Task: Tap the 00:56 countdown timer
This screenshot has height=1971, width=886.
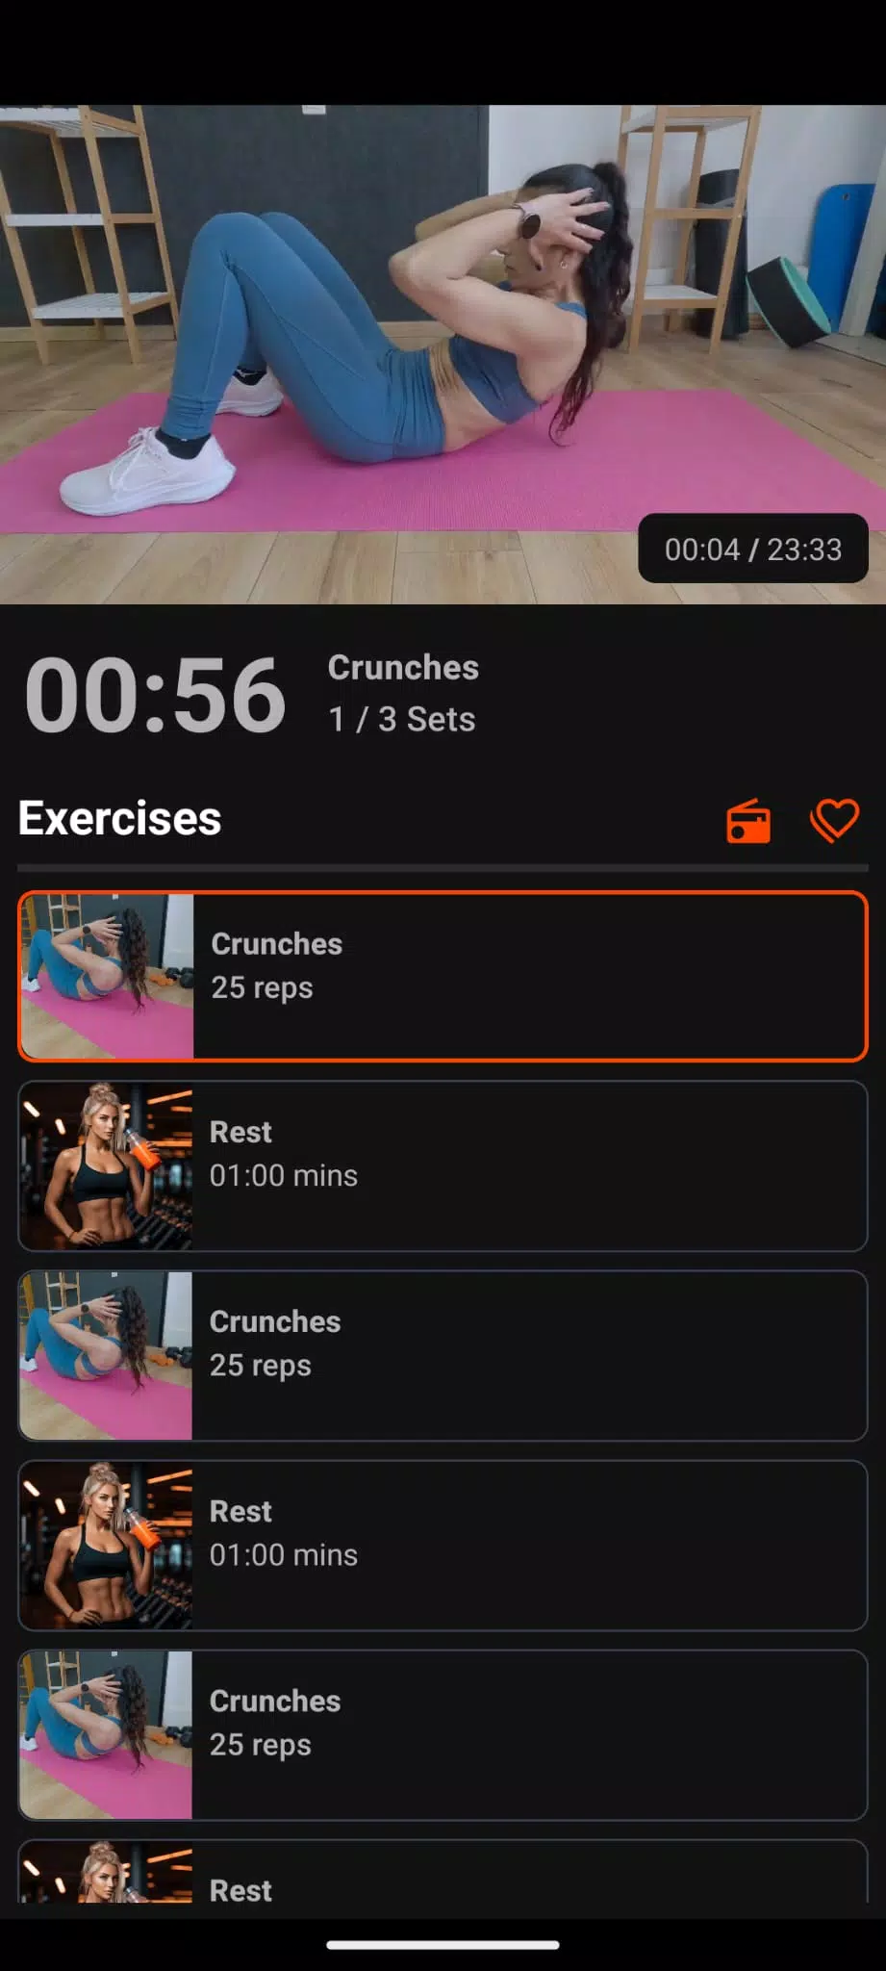Action: coord(155,695)
